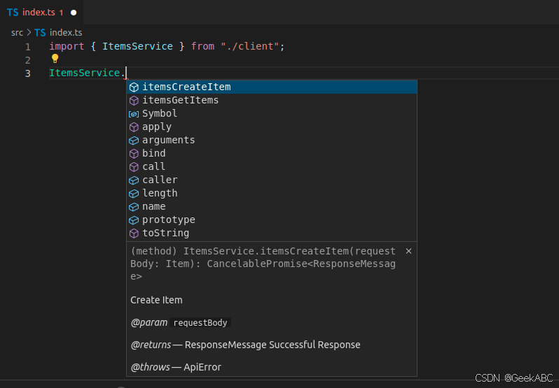Click the apply method icon

134,127
